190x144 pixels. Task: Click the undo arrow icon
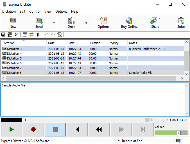pyautogui.click(x=47, y=35)
